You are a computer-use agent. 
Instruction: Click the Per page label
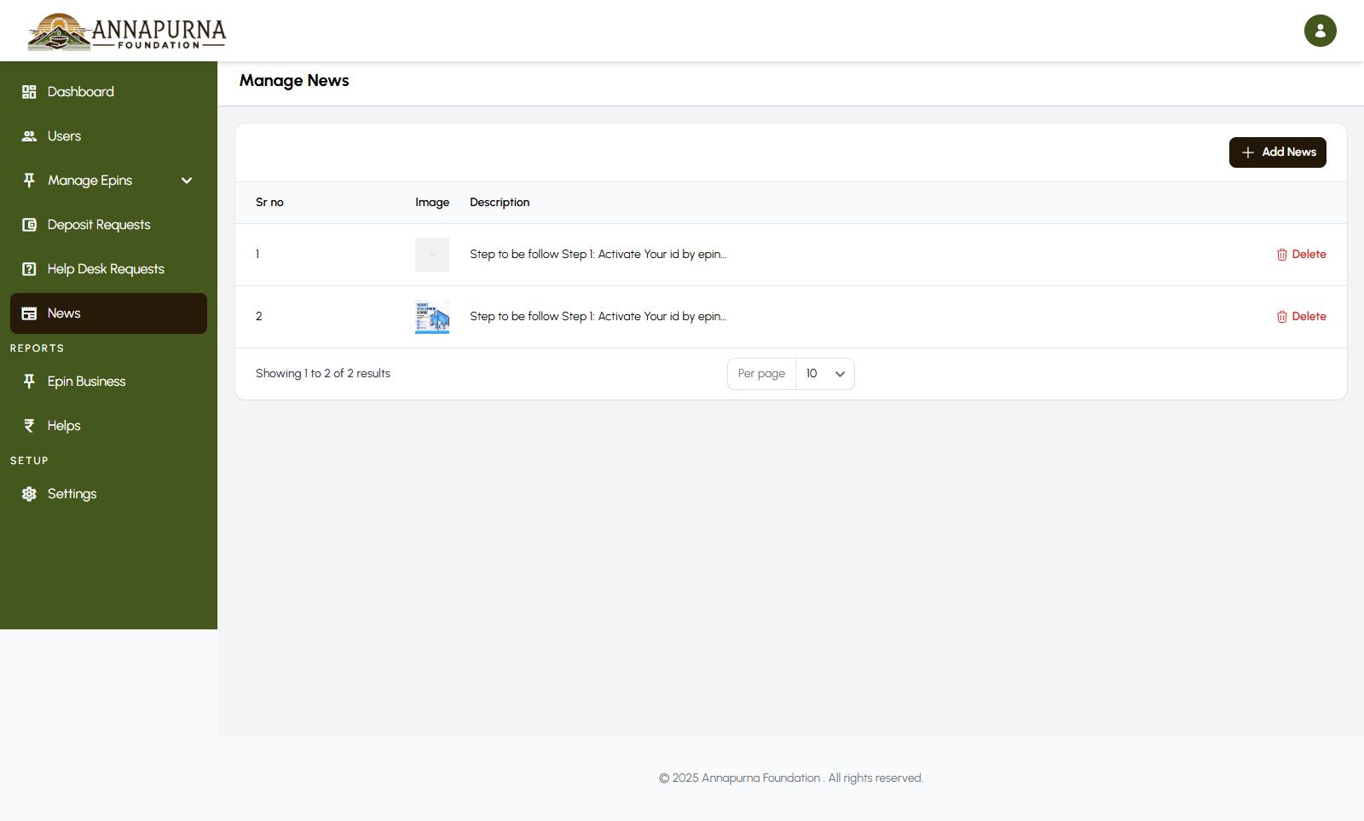click(x=761, y=374)
